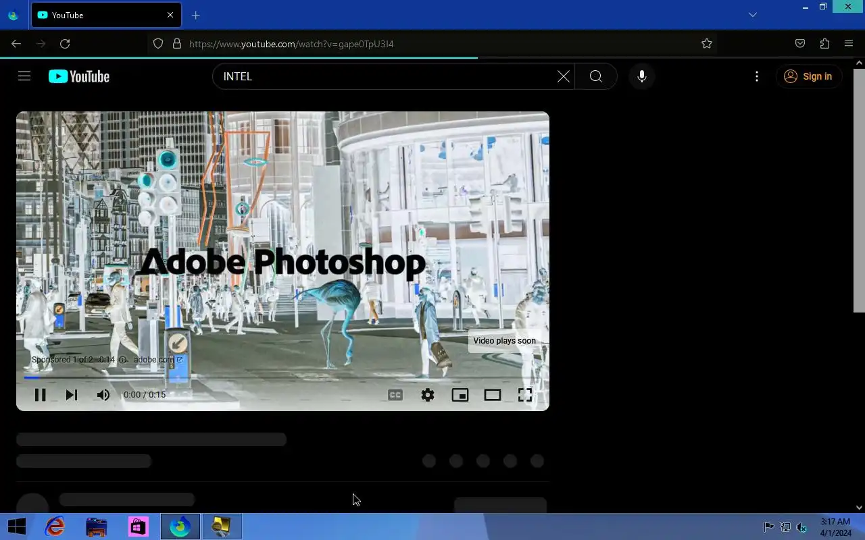The image size is (865, 540).
Task: Clear the INTEL search text
Action: click(x=563, y=76)
